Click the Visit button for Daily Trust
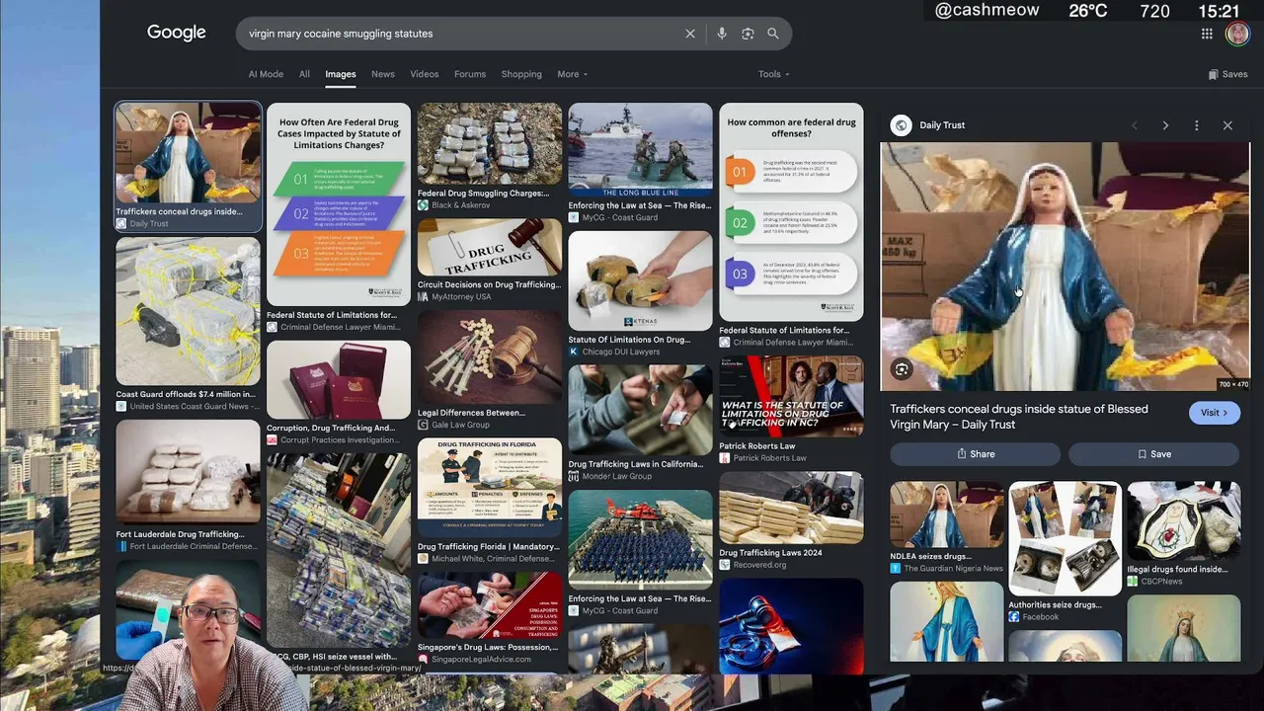Viewport: 1264px width, 711px height. (1214, 413)
